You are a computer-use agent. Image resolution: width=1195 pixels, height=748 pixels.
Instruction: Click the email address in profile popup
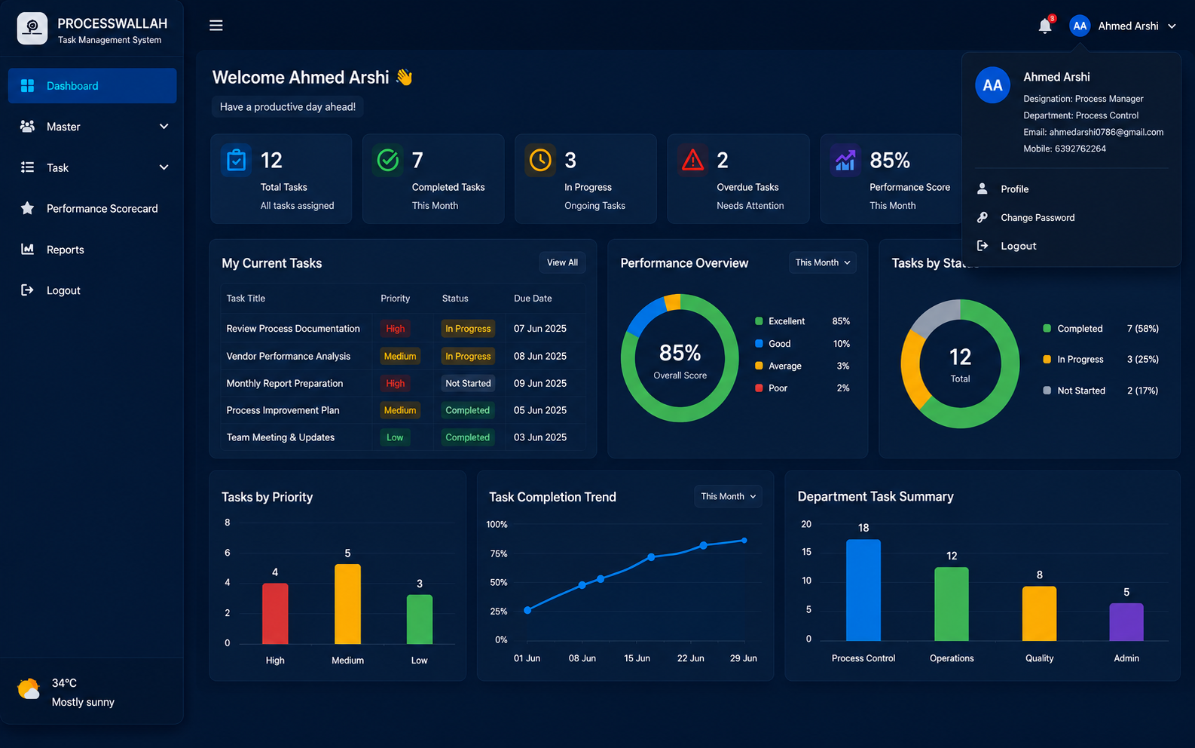click(x=1106, y=132)
